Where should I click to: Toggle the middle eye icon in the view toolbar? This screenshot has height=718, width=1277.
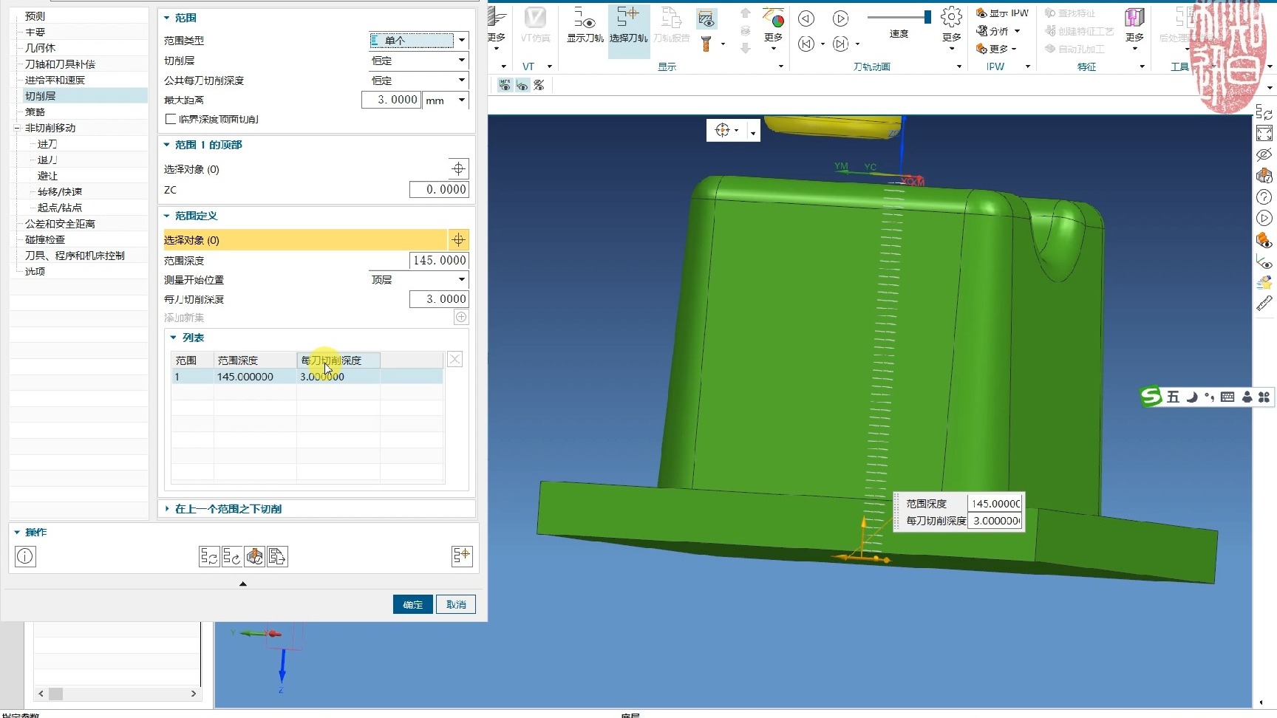click(522, 86)
